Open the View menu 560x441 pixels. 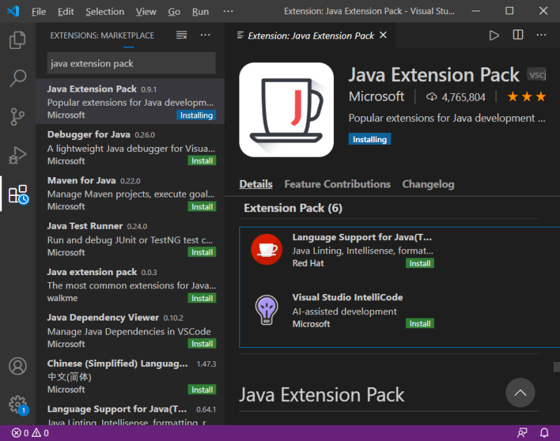tap(146, 11)
